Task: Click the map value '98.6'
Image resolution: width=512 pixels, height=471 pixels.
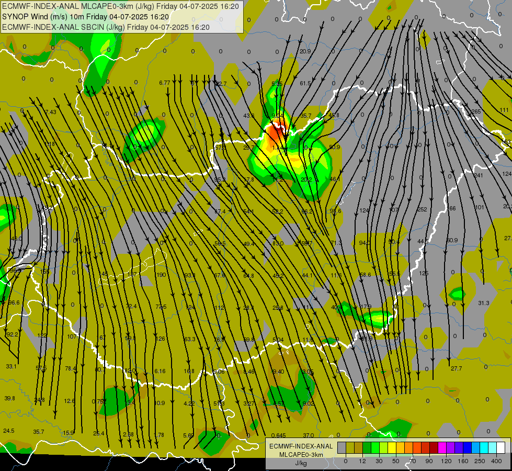Action: coord(335,211)
